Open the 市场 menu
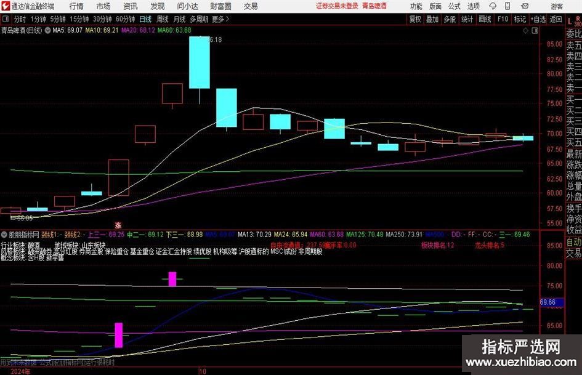Image resolution: width=582 pixels, height=375 pixels. click(103, 6)
